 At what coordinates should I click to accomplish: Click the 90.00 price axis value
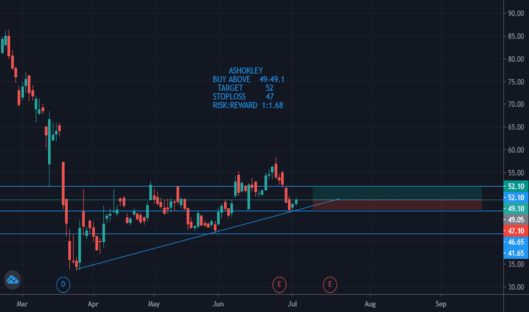click(x=516, y=13)
